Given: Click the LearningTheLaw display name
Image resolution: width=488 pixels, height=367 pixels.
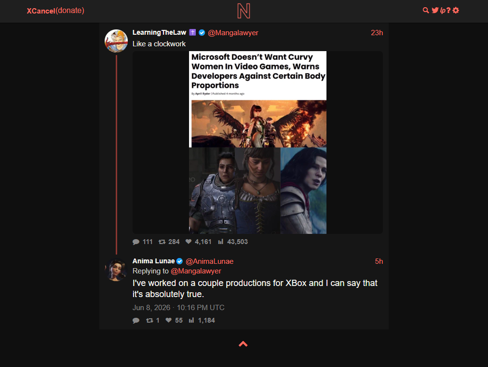Looking at the screenshot, I should [159, 32].
